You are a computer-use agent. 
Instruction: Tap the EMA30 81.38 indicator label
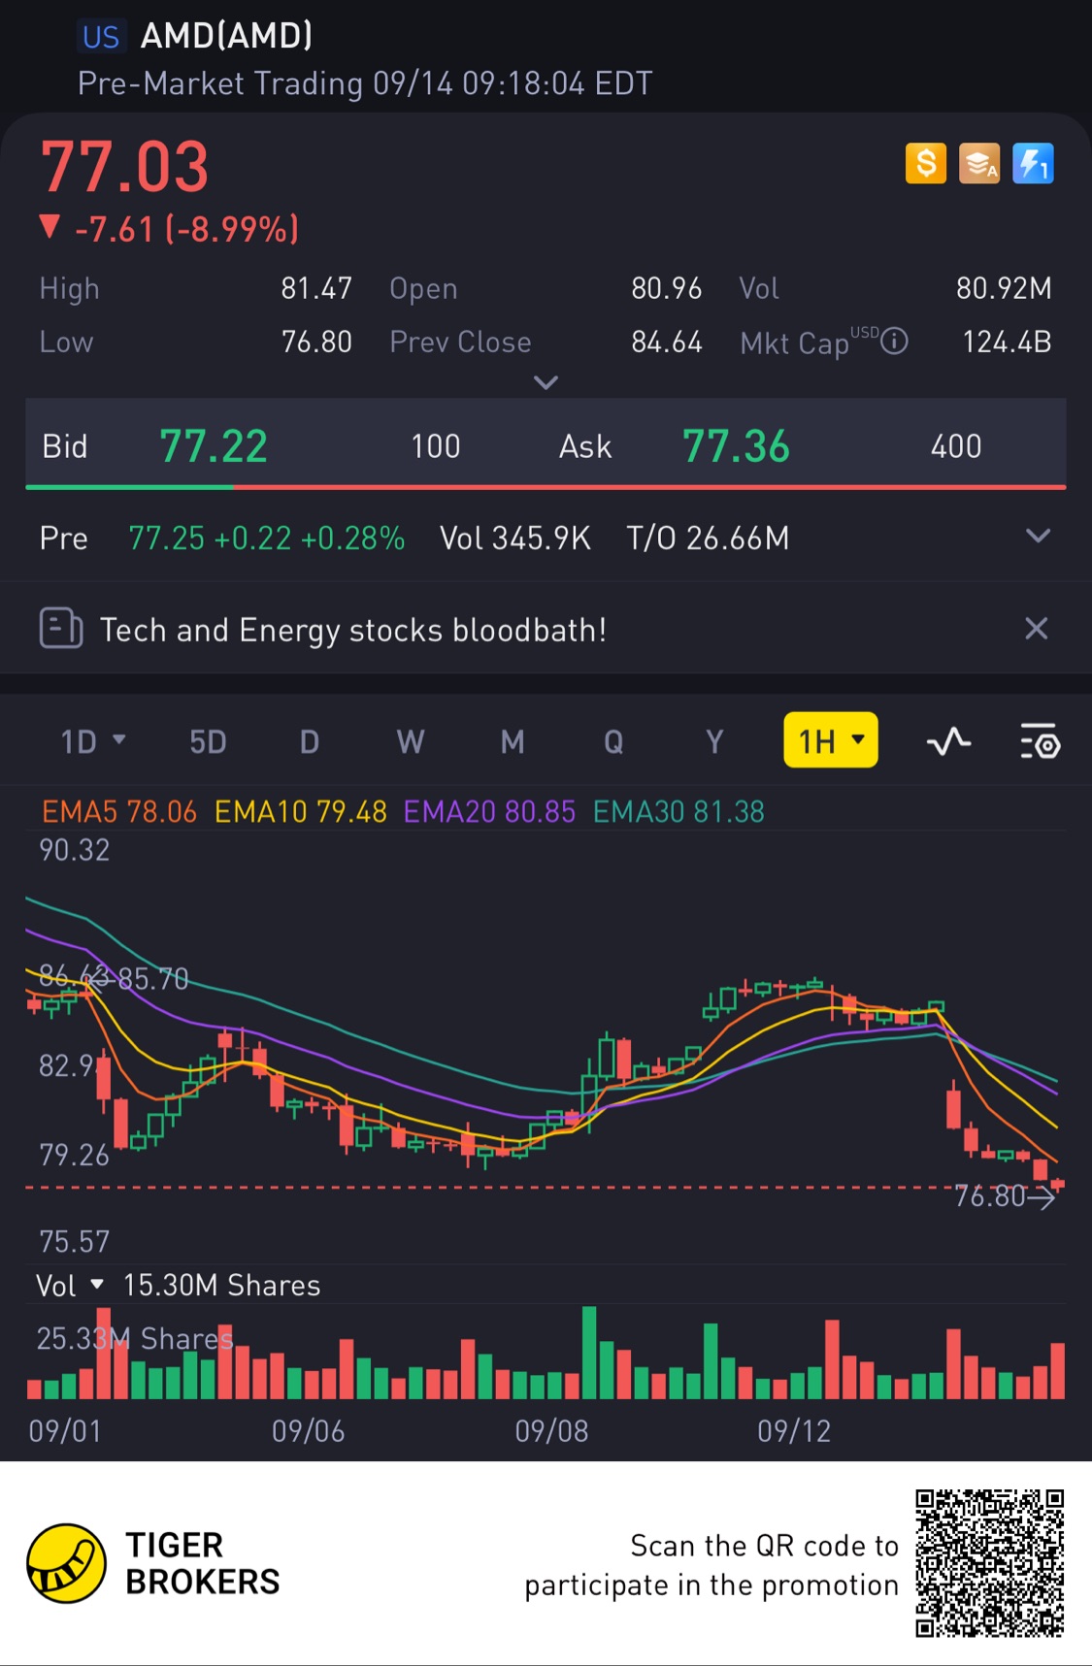coord(678,811)
